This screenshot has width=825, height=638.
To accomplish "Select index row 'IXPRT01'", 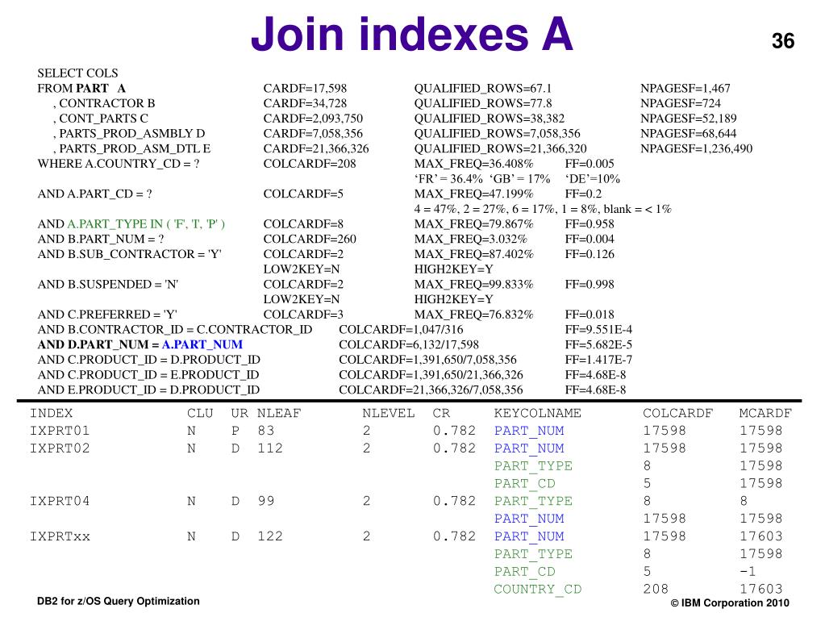I will [x=406, y=432].
